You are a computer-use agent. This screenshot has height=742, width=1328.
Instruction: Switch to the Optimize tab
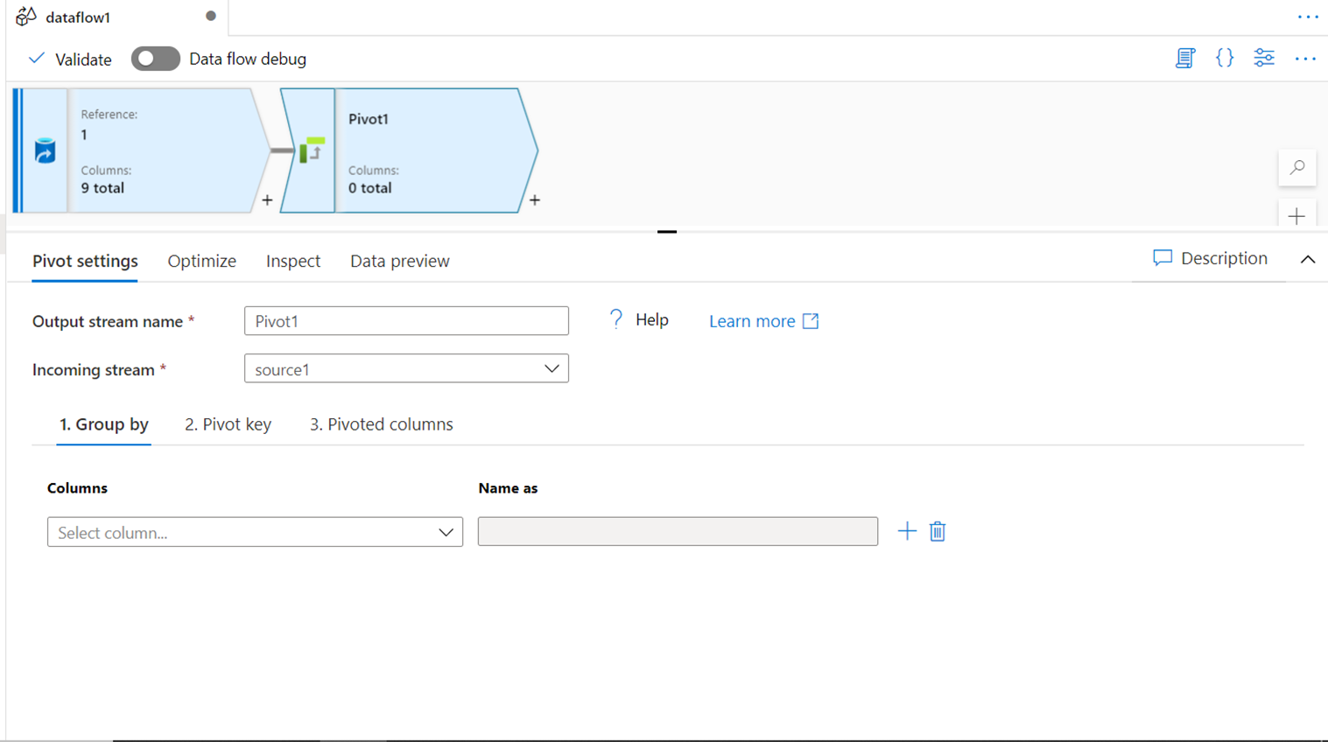click(x=201, y=261)
